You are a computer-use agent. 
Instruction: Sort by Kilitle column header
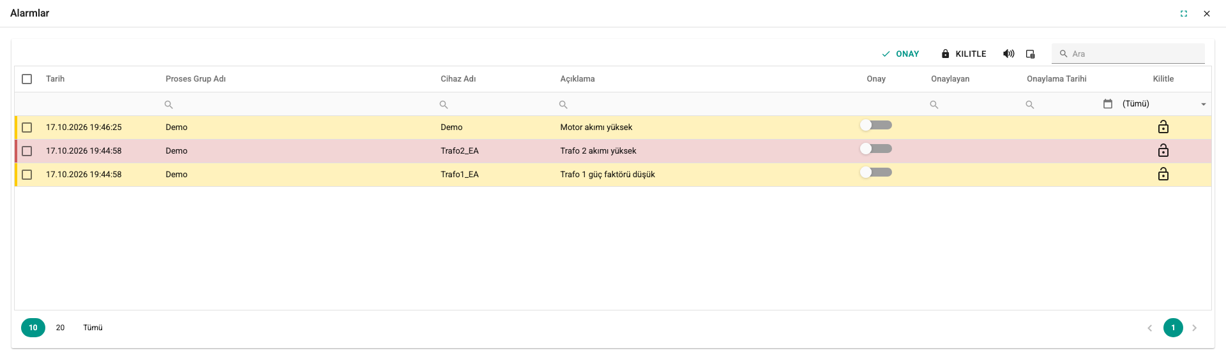point(1163,79)
